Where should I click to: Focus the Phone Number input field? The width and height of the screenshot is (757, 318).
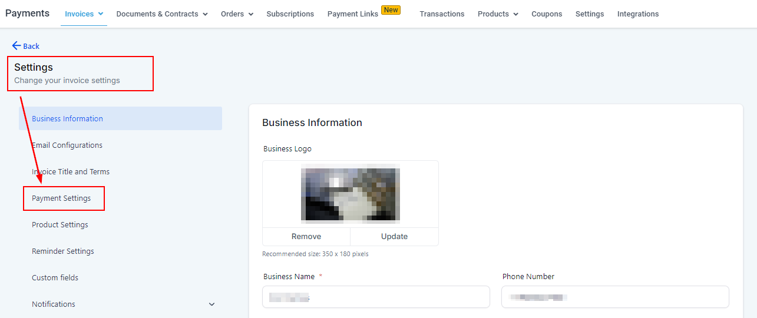[615, 297]
